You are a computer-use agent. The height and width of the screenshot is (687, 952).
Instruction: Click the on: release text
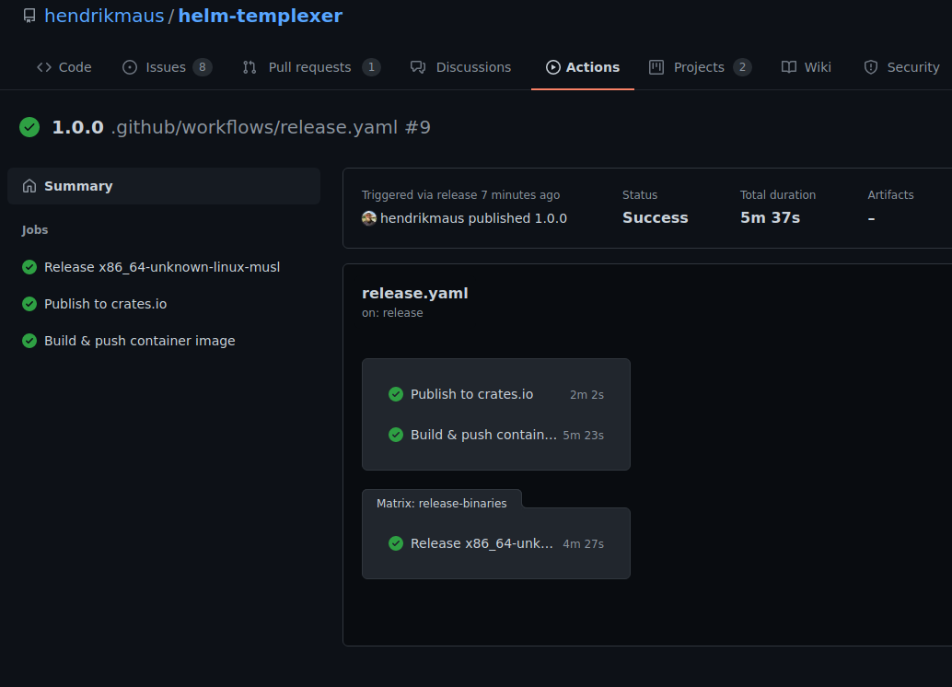392,313
